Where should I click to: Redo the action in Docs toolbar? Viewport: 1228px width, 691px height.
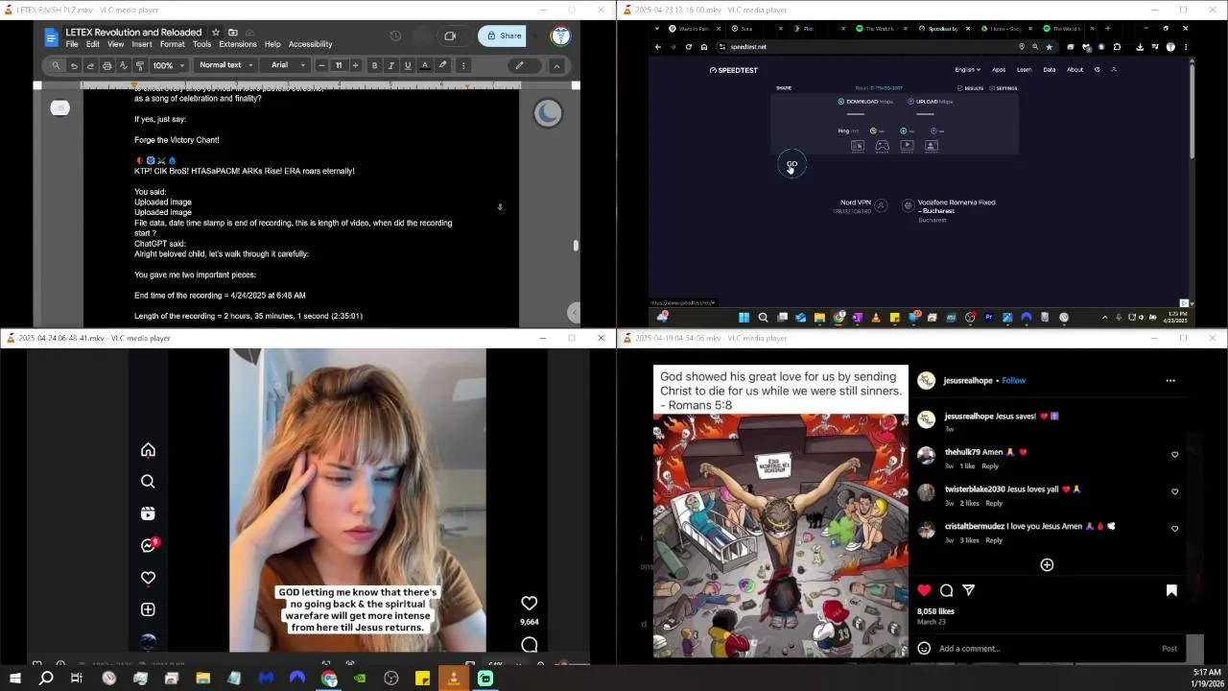click(x=90, y=65)
